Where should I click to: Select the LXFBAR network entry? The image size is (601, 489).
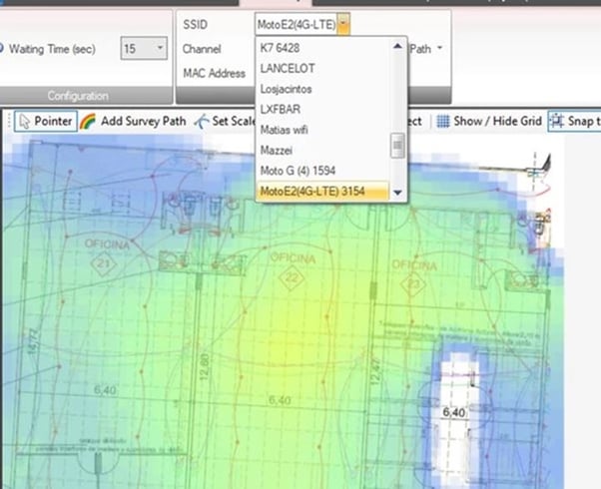283,109
